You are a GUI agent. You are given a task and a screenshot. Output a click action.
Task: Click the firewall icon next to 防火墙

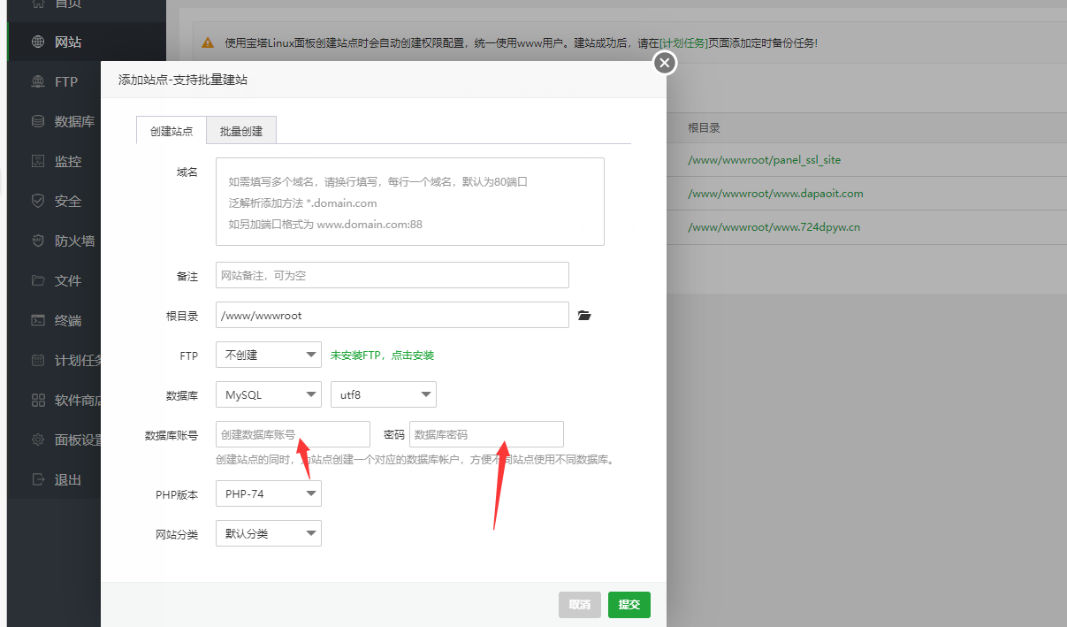pyautogui.click(x=38, y=241)
